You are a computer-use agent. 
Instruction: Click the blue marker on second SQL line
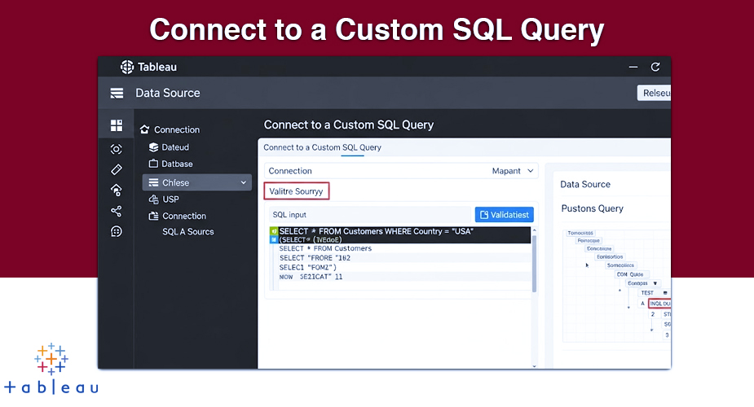(274, 239)
